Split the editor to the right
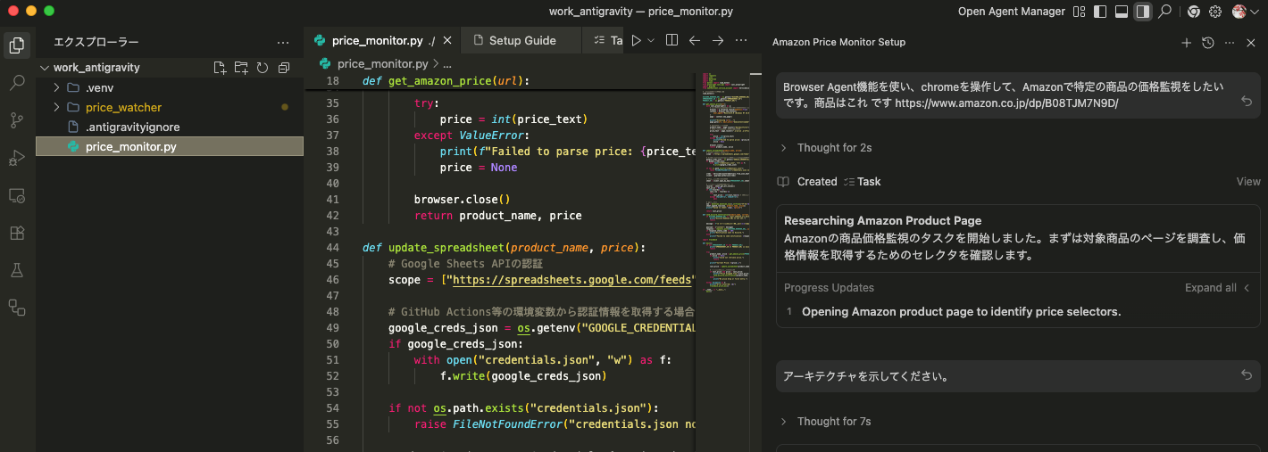The height and width of the screenshot is (452, 1268). [x=672, y=40]
